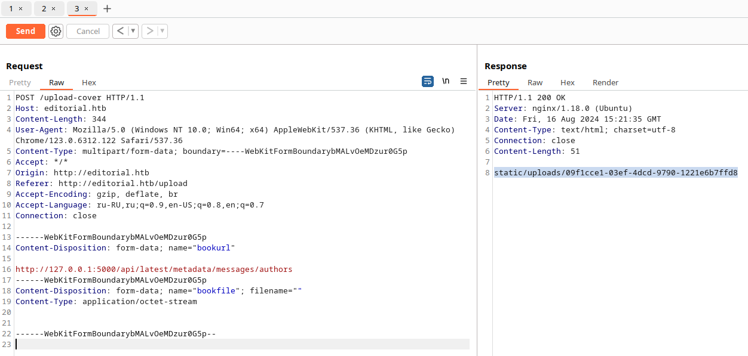The width and height of the screenshot is (748, 356).
Task: Click the Accept-Language header line
Action: click(x=140, y=205)
